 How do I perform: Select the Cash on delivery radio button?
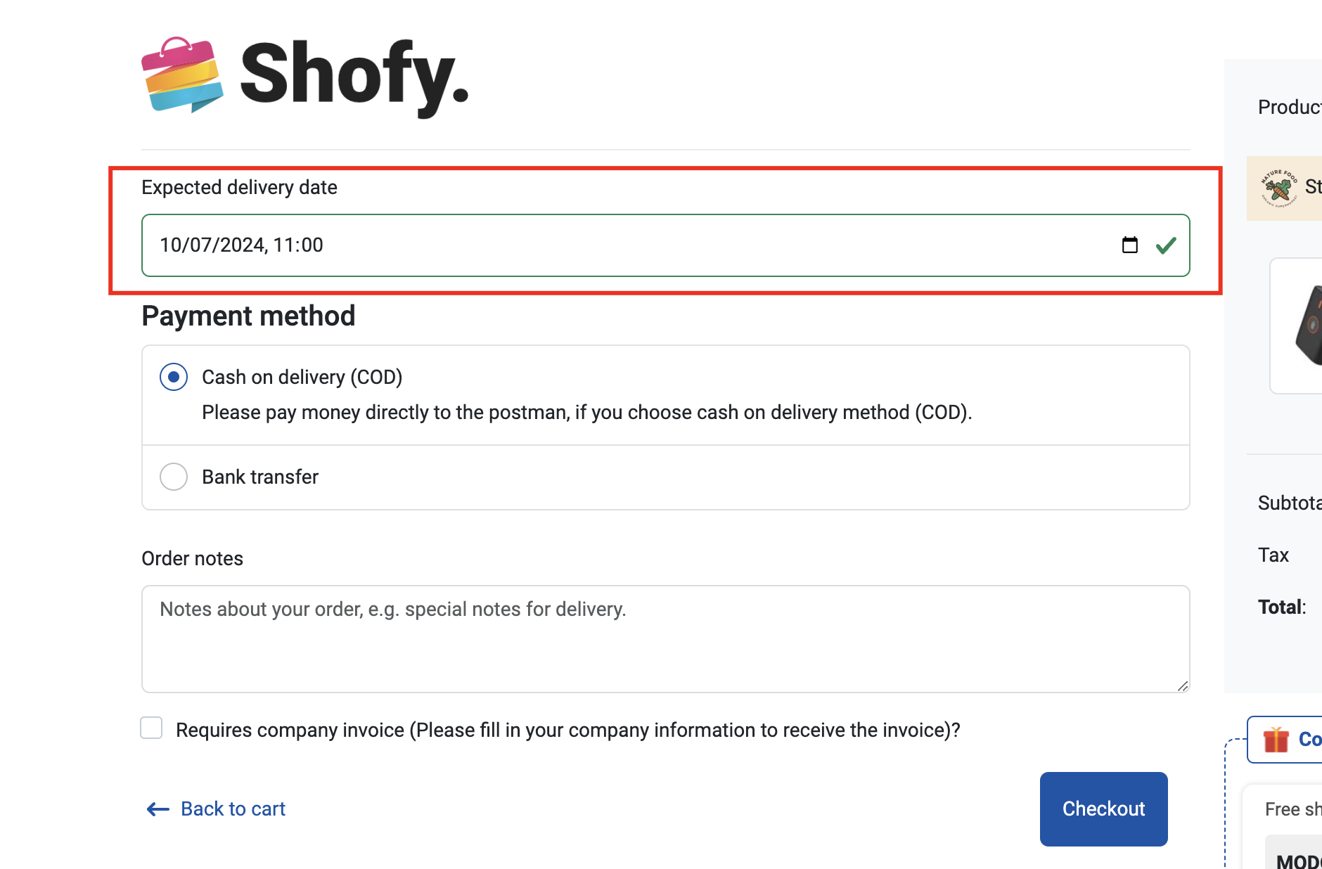[x=174, y=377]
